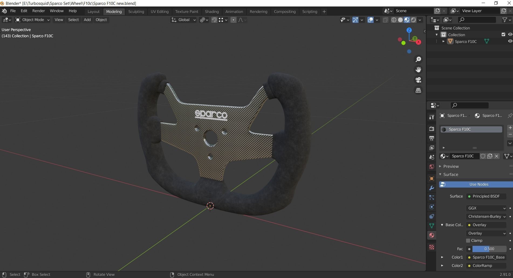Hide the Collection with its eye icon

[510, 35]
